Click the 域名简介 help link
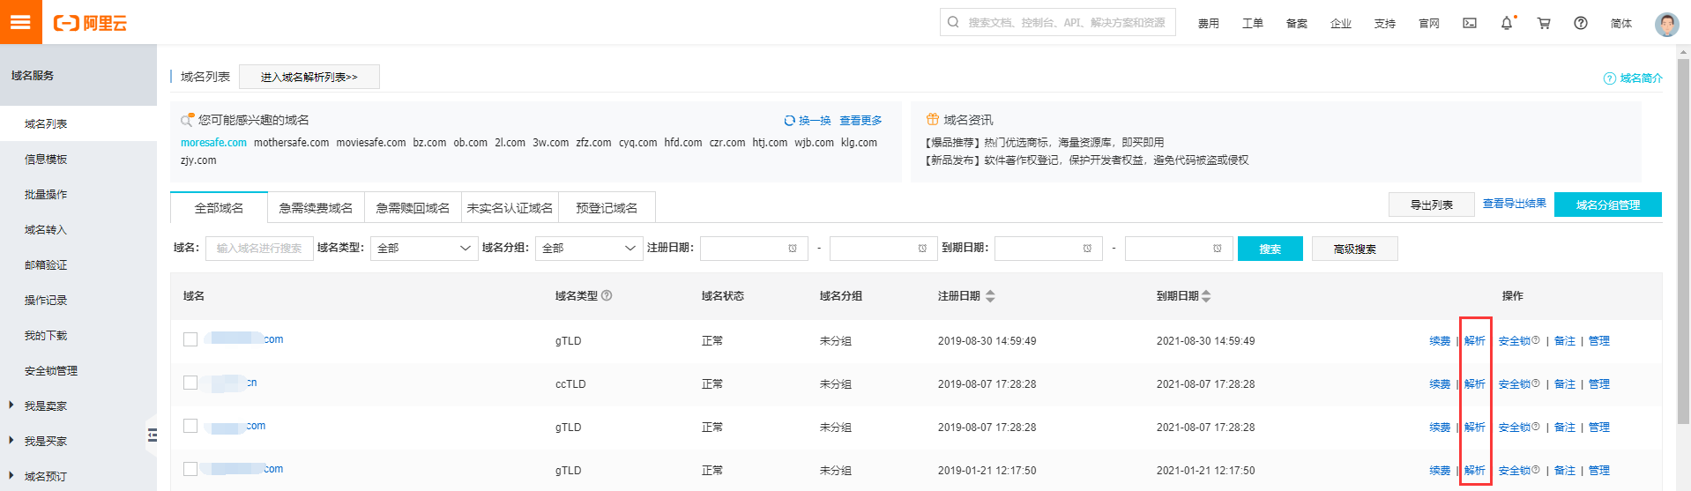This screenshot has height=491, width=1691. tap(1633, 78)
